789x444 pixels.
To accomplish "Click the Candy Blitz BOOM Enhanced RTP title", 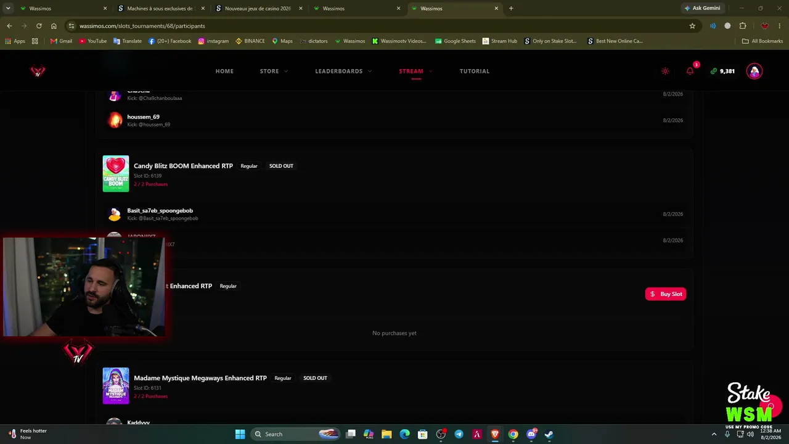I will tap(183, 166).
